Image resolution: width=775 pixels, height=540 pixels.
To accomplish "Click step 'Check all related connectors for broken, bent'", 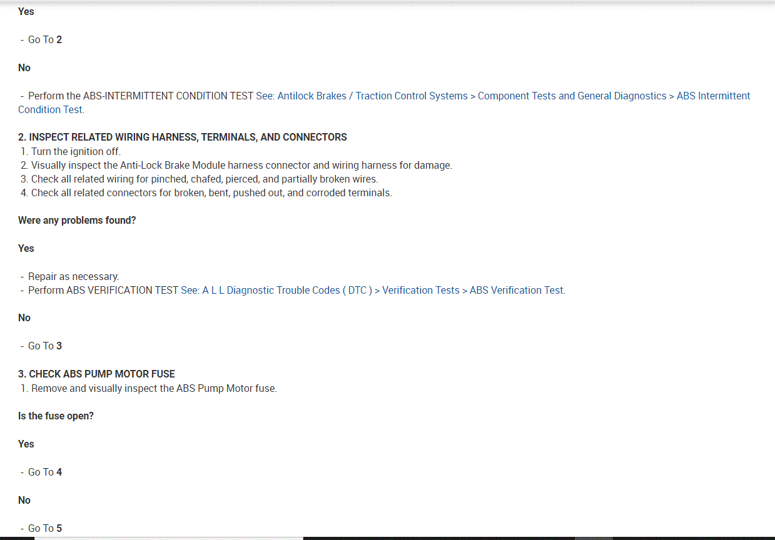I will [x=211, y=192].
